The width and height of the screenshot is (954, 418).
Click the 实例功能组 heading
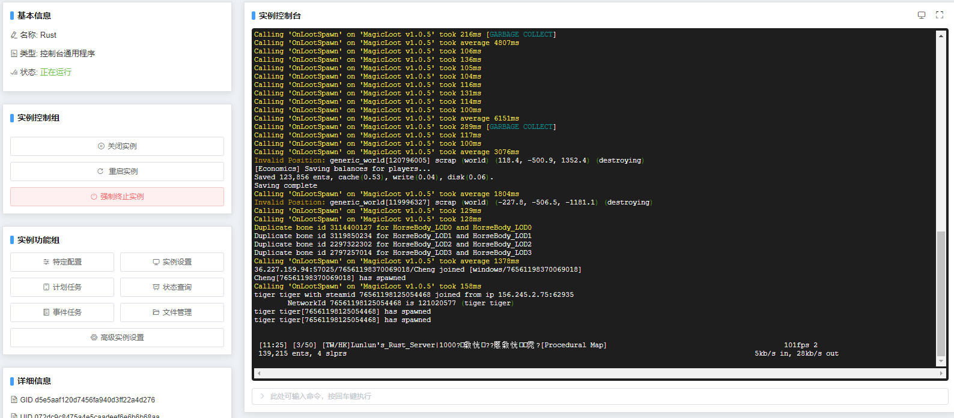pyautogui.click(x=38, y=240)
